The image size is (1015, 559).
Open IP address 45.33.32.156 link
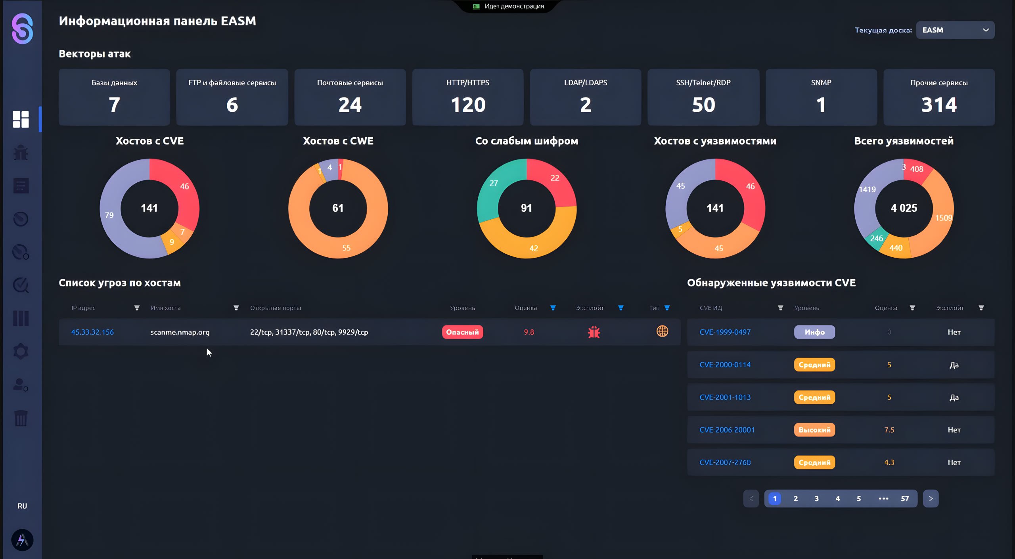click(92, 332)
